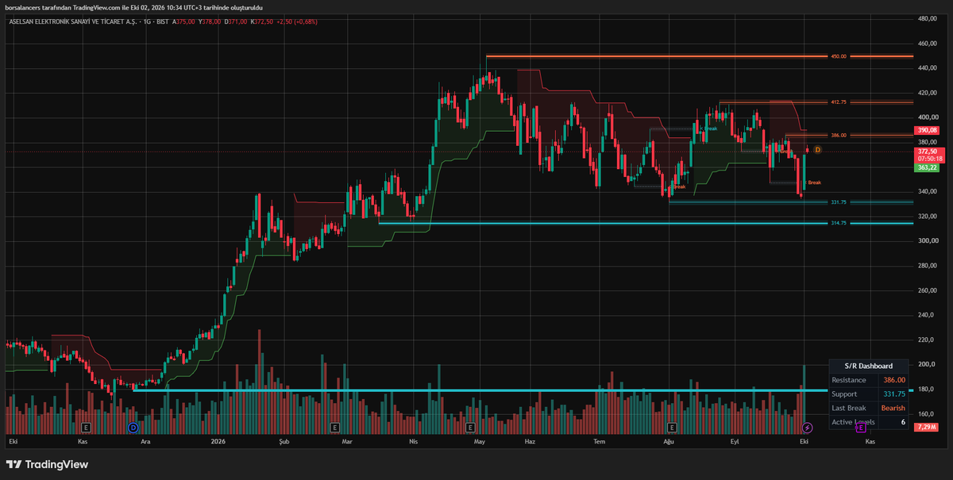Click the green 363,22 price axis tag
The width and height of the screenshot is (953, 480).
click(927, 167)
